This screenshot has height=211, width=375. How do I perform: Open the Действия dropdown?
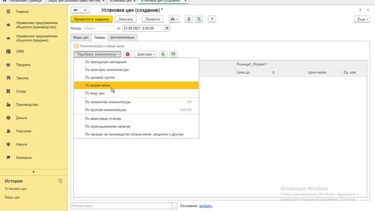(x=145, y=55)
